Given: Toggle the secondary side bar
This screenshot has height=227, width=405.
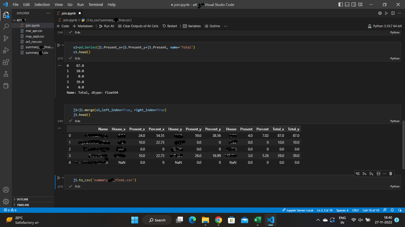Looking at the screenshot, I should (x=353, y=4).
